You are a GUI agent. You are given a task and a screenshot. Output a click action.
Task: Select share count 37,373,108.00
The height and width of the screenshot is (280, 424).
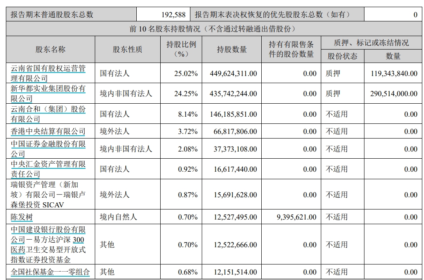[235, 149]
